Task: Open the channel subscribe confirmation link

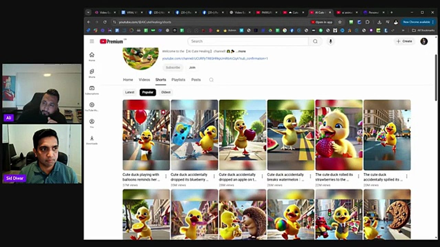Action: pyautogui.click(x=215, y=59)
